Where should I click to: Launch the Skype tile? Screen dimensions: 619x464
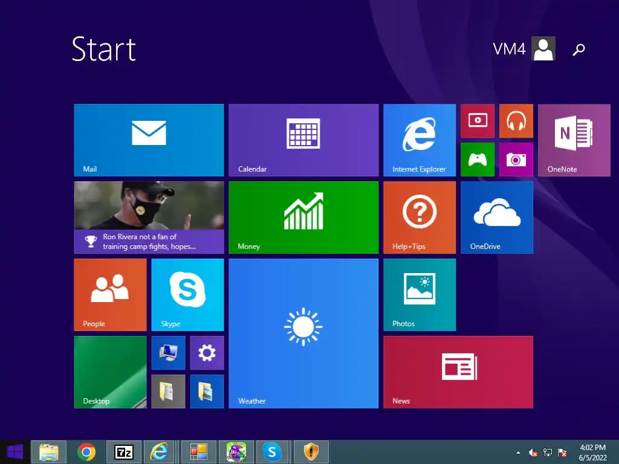click(x=187, y=295)
